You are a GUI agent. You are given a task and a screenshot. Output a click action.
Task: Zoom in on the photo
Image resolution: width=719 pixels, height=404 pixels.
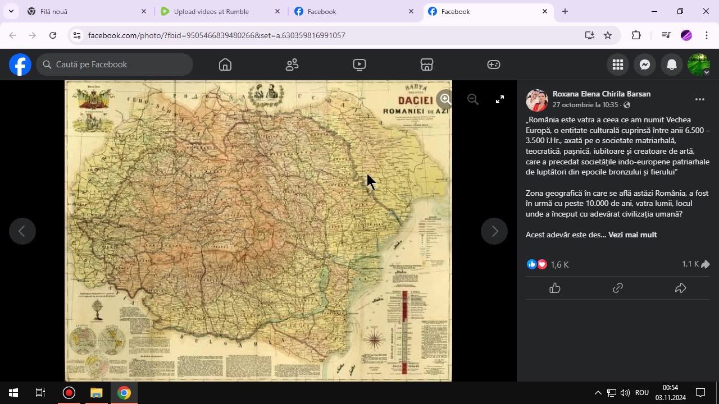coord(445,99)
